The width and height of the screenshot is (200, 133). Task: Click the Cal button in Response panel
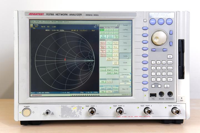(x=109, y=51)
